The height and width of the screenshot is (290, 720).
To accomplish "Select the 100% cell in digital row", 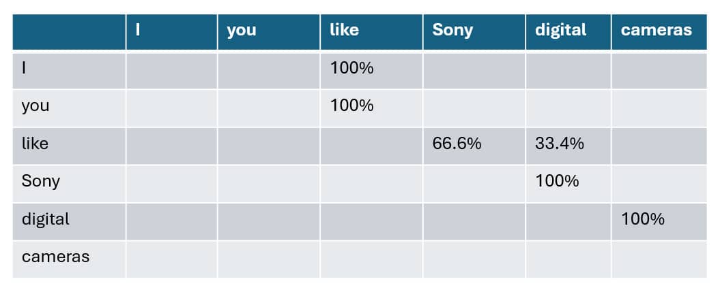I will coord(659,222).
